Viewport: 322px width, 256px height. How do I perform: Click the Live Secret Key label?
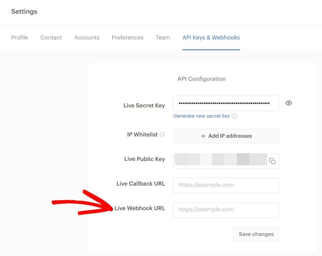pos(144,105)
